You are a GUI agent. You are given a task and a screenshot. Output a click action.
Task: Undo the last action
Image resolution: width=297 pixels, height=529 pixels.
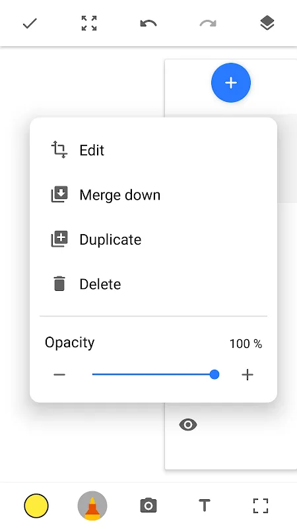148,24
